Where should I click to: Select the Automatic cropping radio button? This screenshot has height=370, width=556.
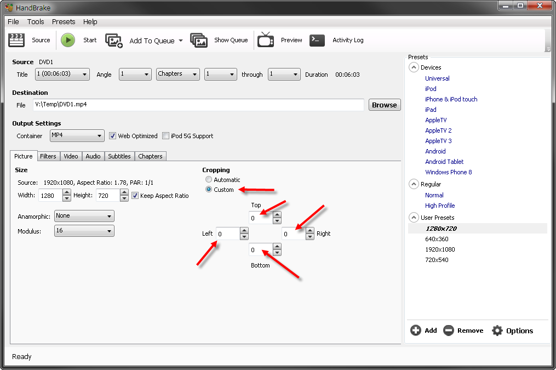coord(209,180)
